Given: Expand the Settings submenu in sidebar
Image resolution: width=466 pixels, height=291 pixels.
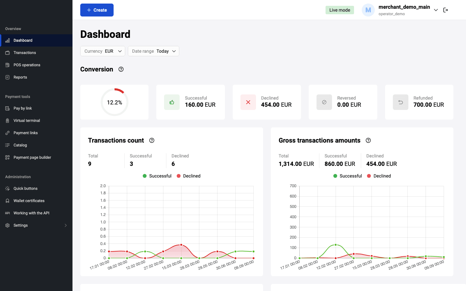Looking at the screenshot, I should point(36,225).
